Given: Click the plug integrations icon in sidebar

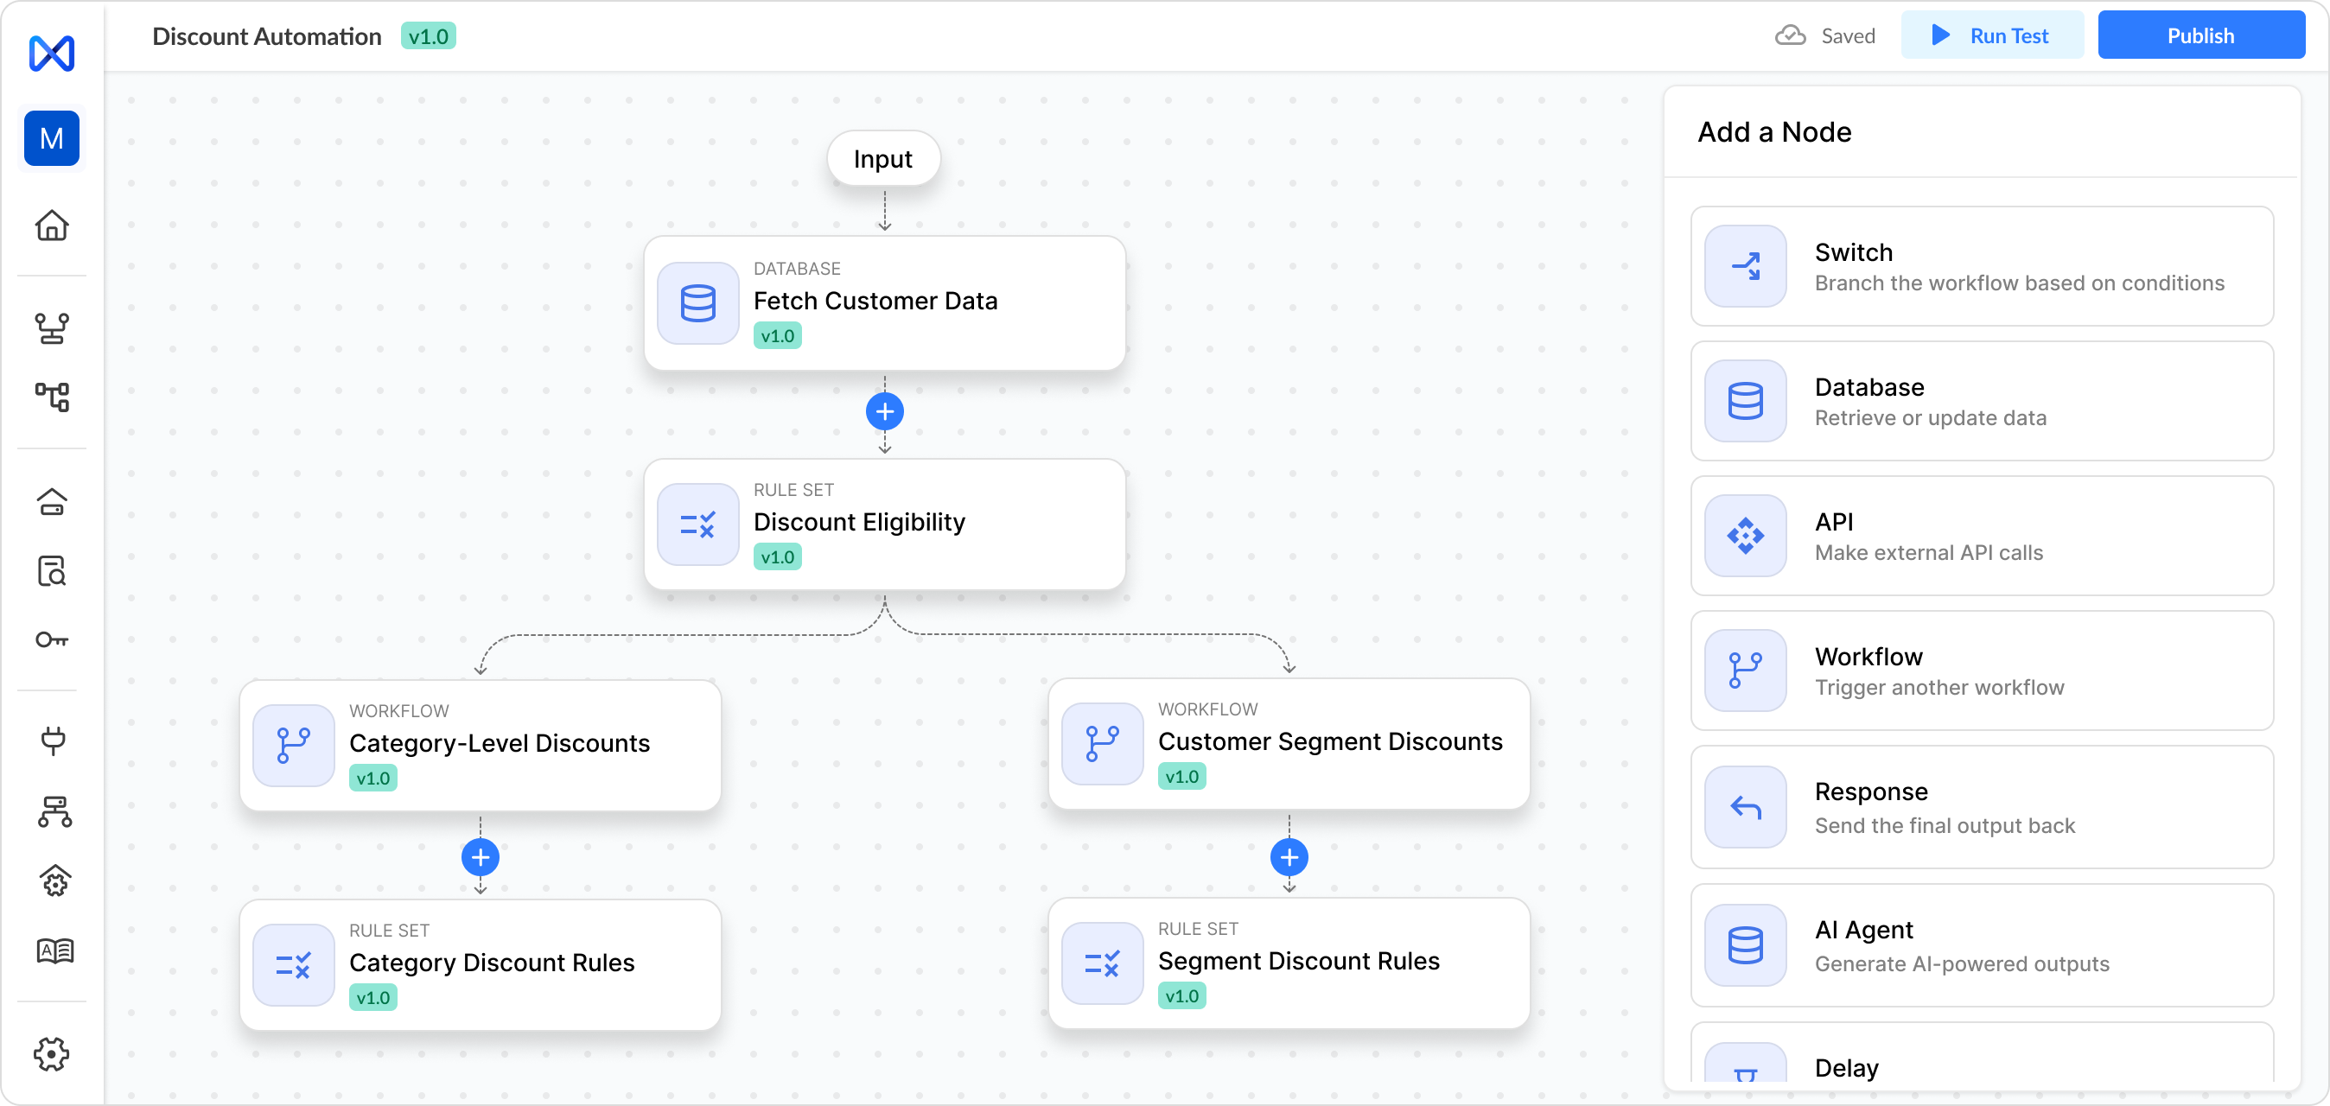Looking at the screenshot, I should pos(53,741).
